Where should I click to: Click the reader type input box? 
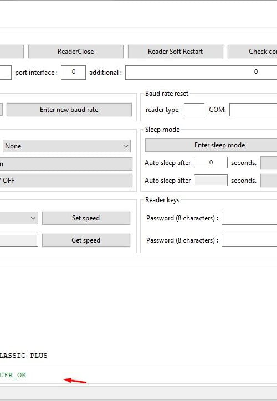point(194,110)
